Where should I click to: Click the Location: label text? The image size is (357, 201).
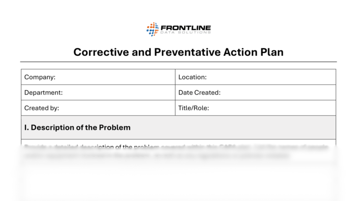(192, 77)
